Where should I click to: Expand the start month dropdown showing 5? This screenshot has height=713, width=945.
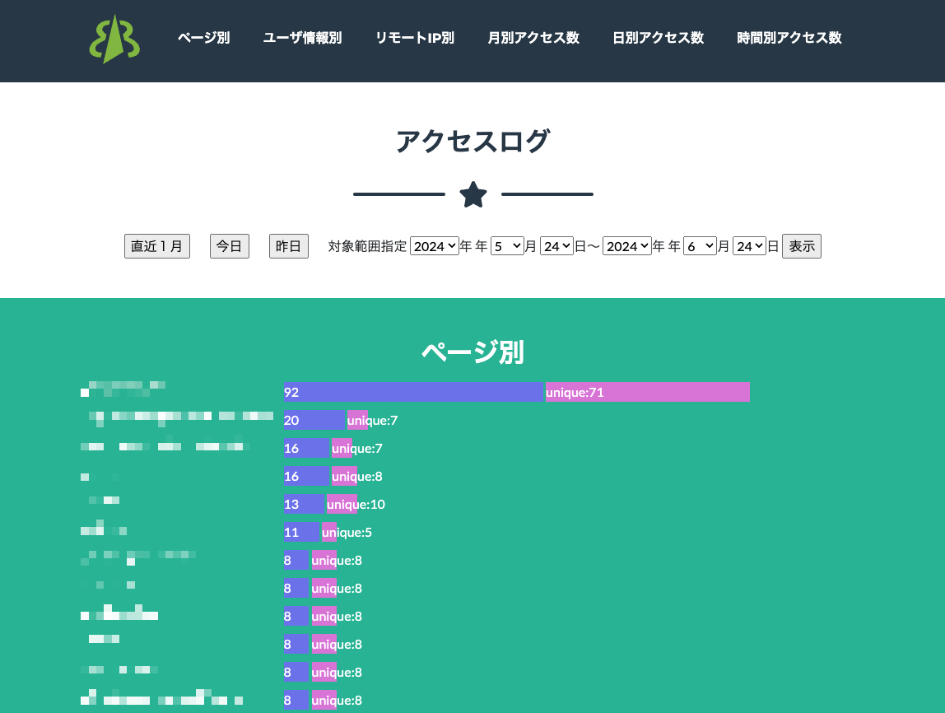507,246
